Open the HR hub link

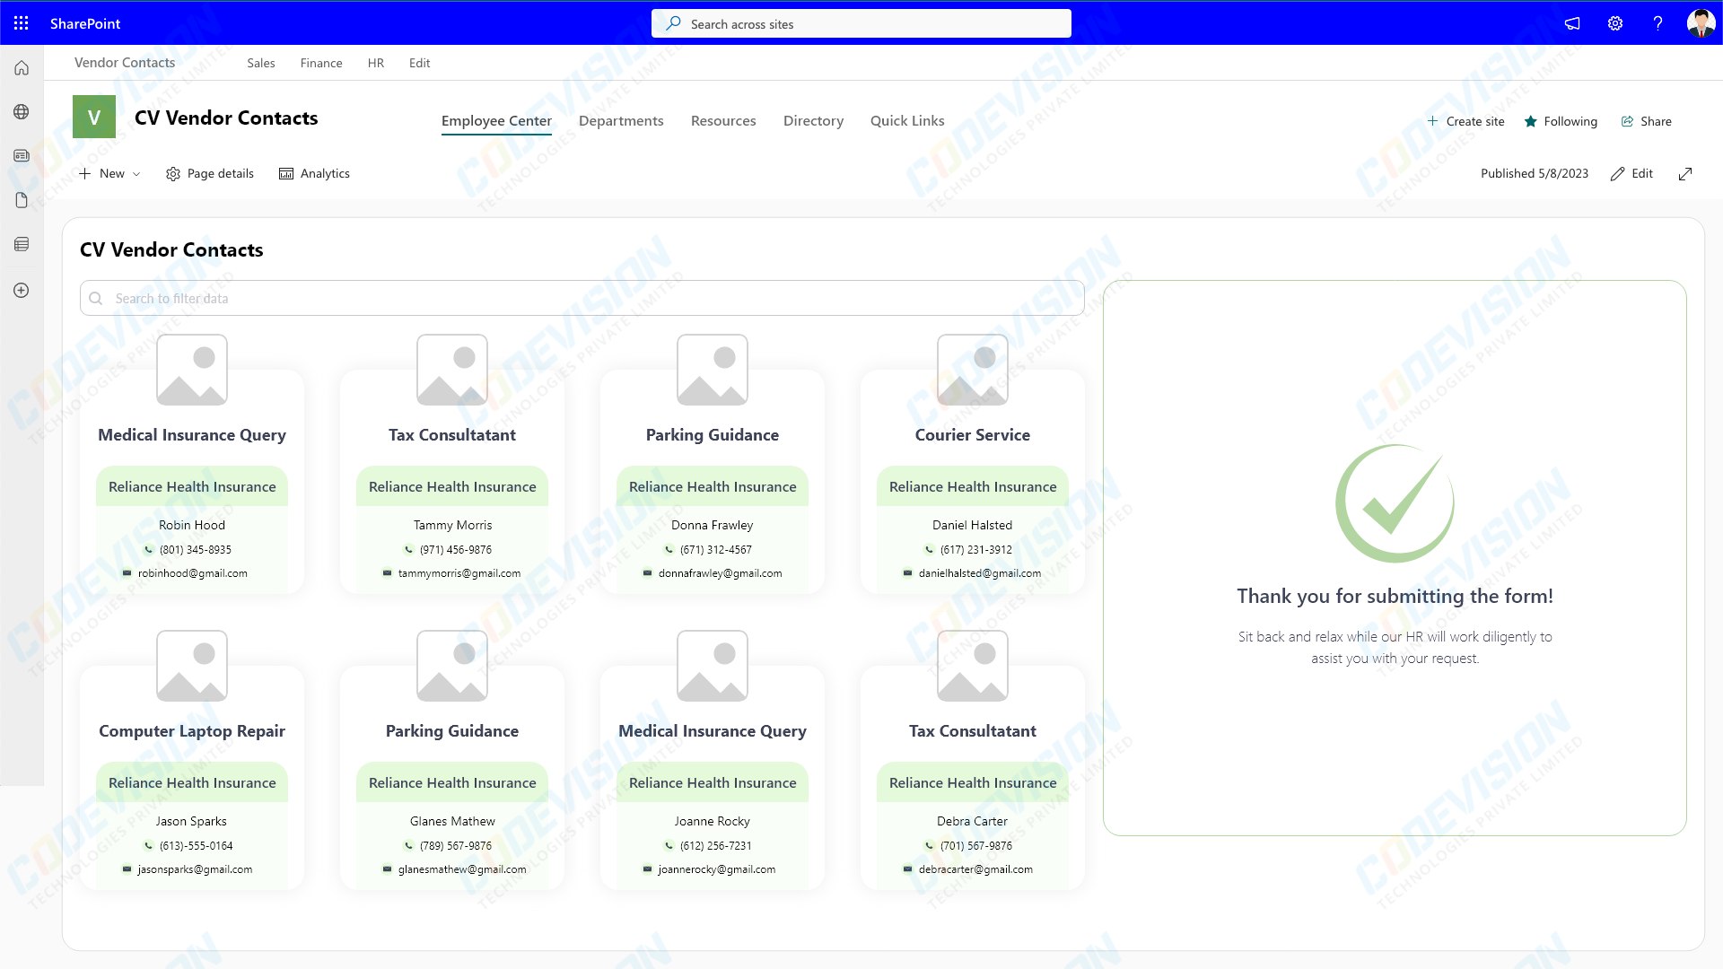coord(376,64)
